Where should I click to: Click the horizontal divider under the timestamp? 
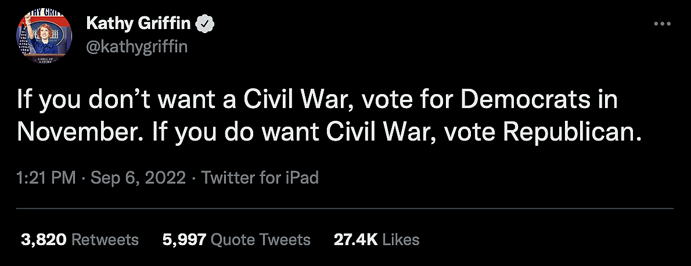pos(345,208)
